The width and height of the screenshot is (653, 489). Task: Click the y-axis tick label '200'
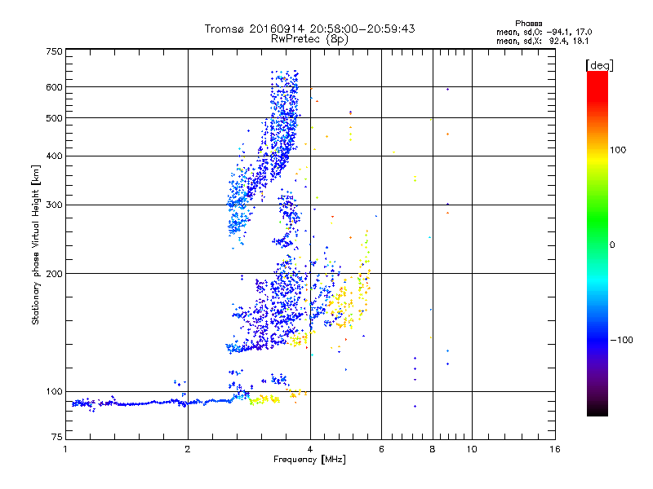pos(54,274)
